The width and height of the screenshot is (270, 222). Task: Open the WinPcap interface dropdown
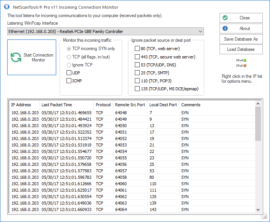tap(106, 31)
